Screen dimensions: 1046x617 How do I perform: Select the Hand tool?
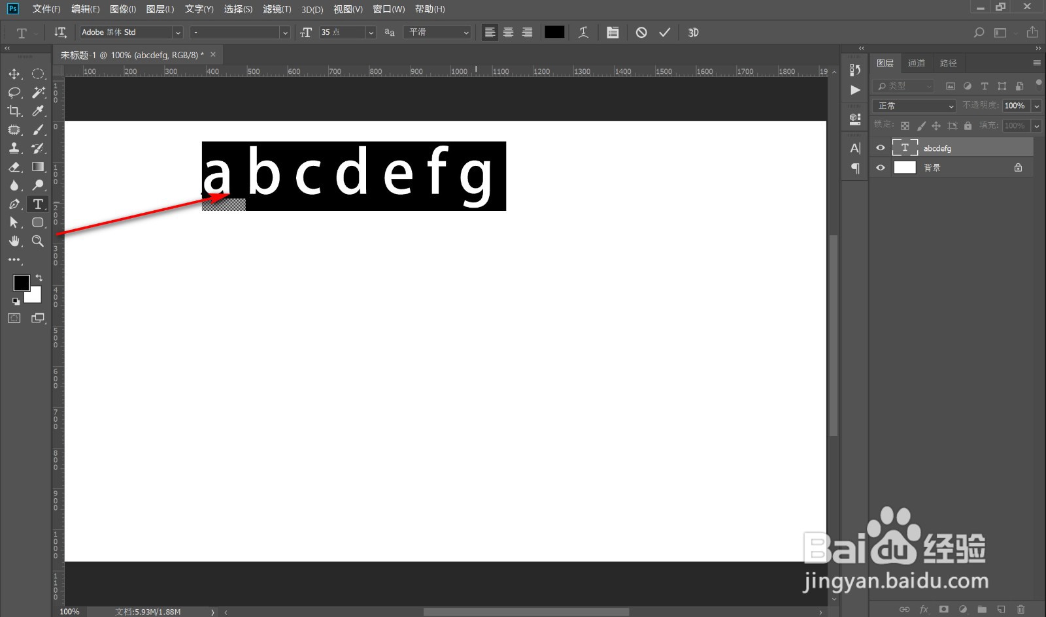(x=14, y=241)
